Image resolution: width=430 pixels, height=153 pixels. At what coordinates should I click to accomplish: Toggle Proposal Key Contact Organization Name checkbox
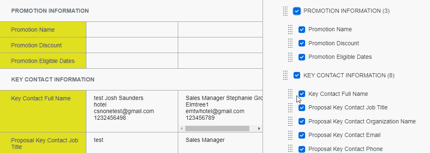pyautogui.click(x=302, y=121)
